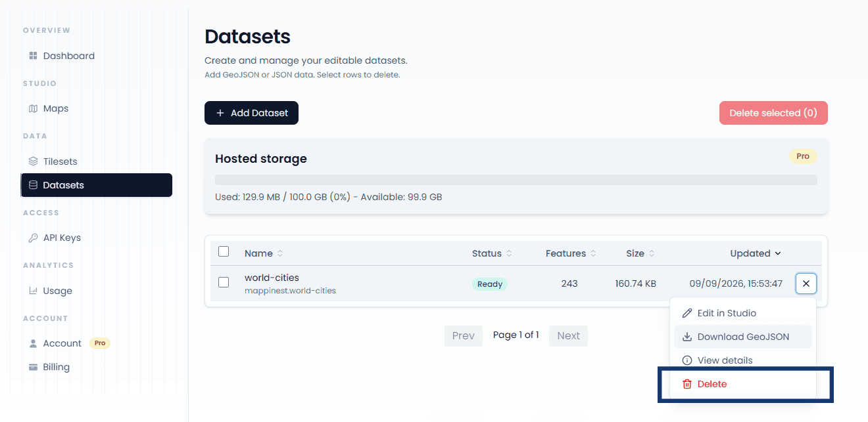
Task: Click the Prev pagination button
Action: point(464,336)
